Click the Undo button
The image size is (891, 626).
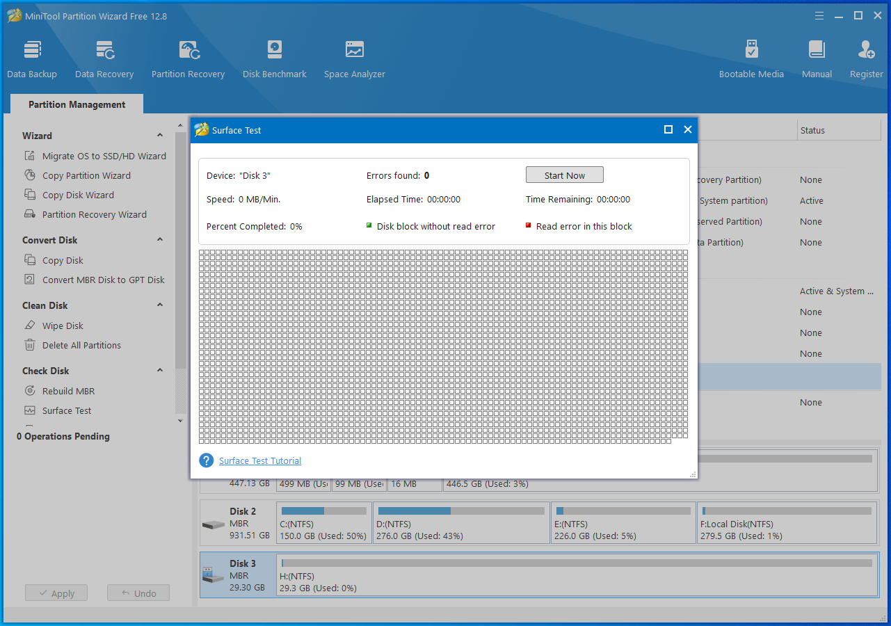click(x=138, y=593)
